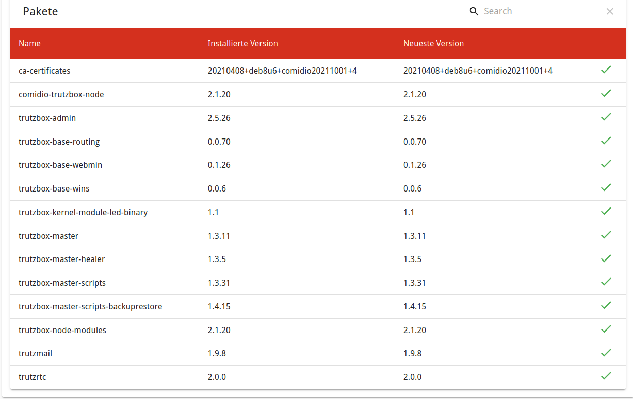Viewport: 633px width, 399px height.
Task: Click installed version 1.3.31 of trutzbox-master-scripts
Action: pyautogui.click(x=219, y=283)
